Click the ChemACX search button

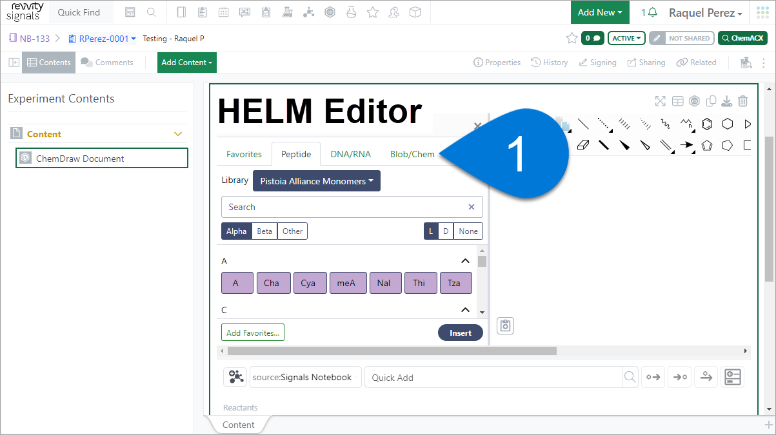[742, 38]
